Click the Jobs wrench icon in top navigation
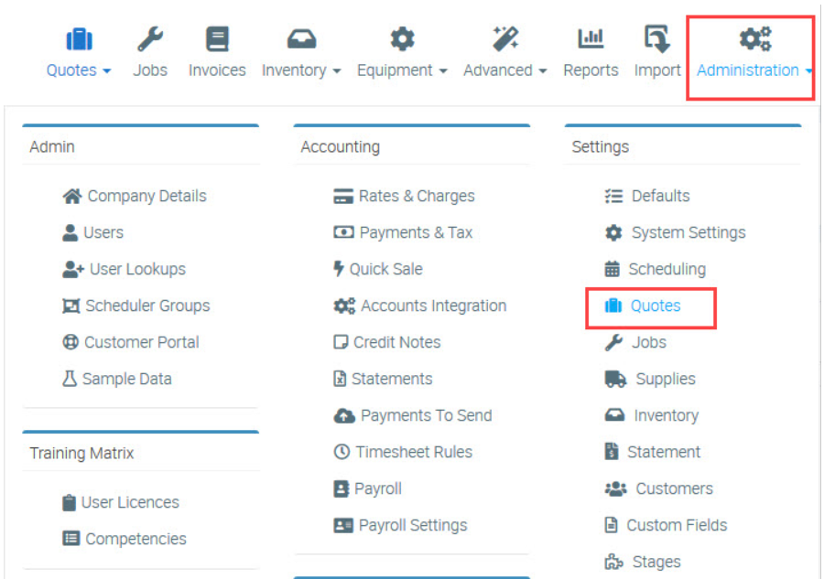 (150, 39)
